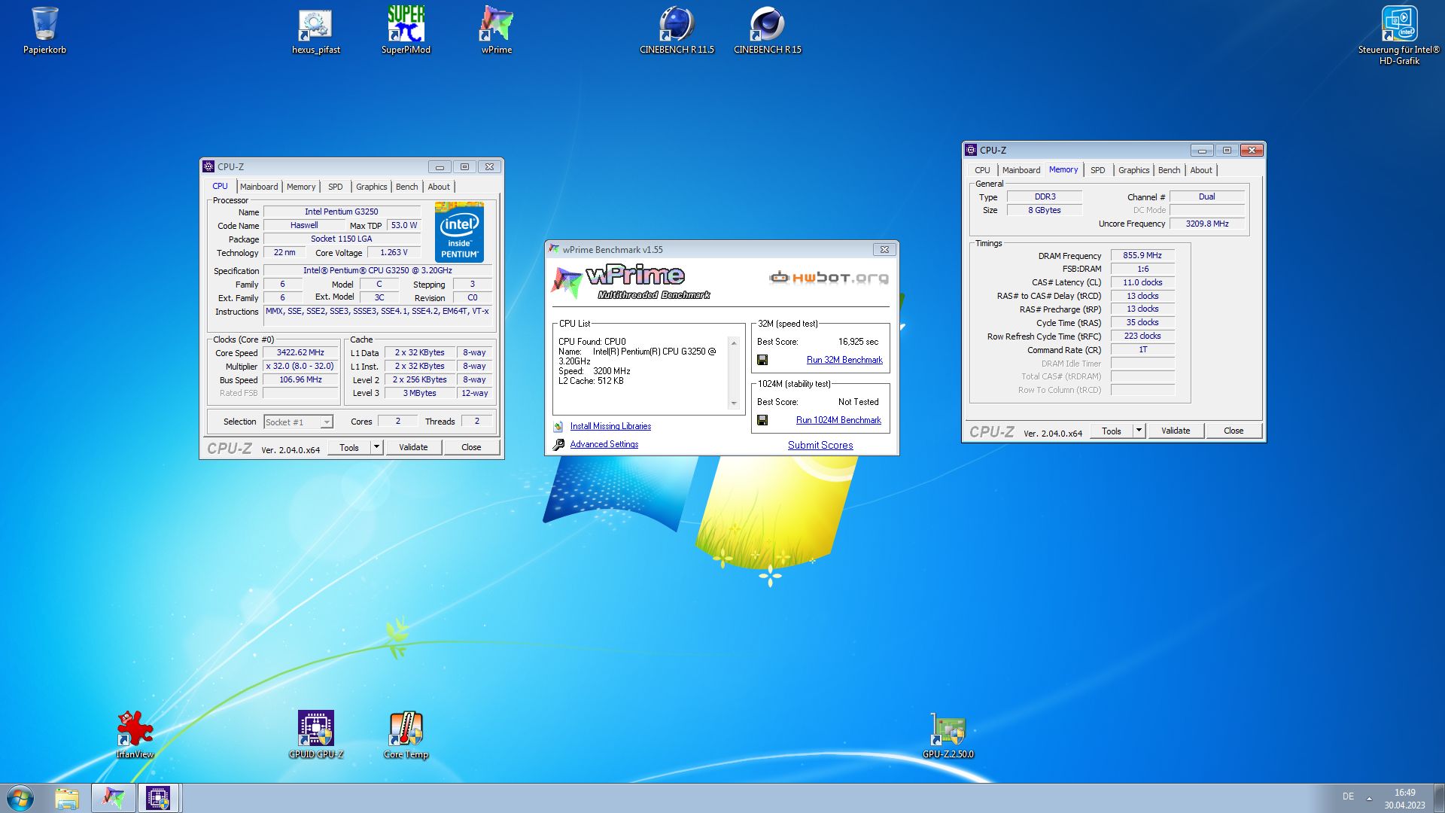Launch hexus_pifast desktop shortcut
Image resolution: width=1445 pixels, height=813 pixels.
point(316,30)
